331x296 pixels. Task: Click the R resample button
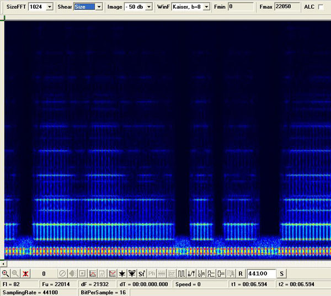[x=241, y=273]
